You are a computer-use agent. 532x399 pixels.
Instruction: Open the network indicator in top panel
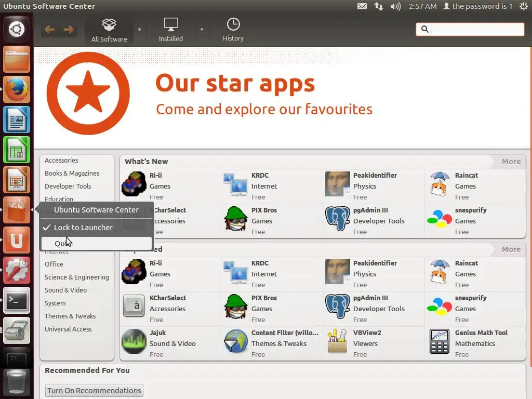[379, 6]
